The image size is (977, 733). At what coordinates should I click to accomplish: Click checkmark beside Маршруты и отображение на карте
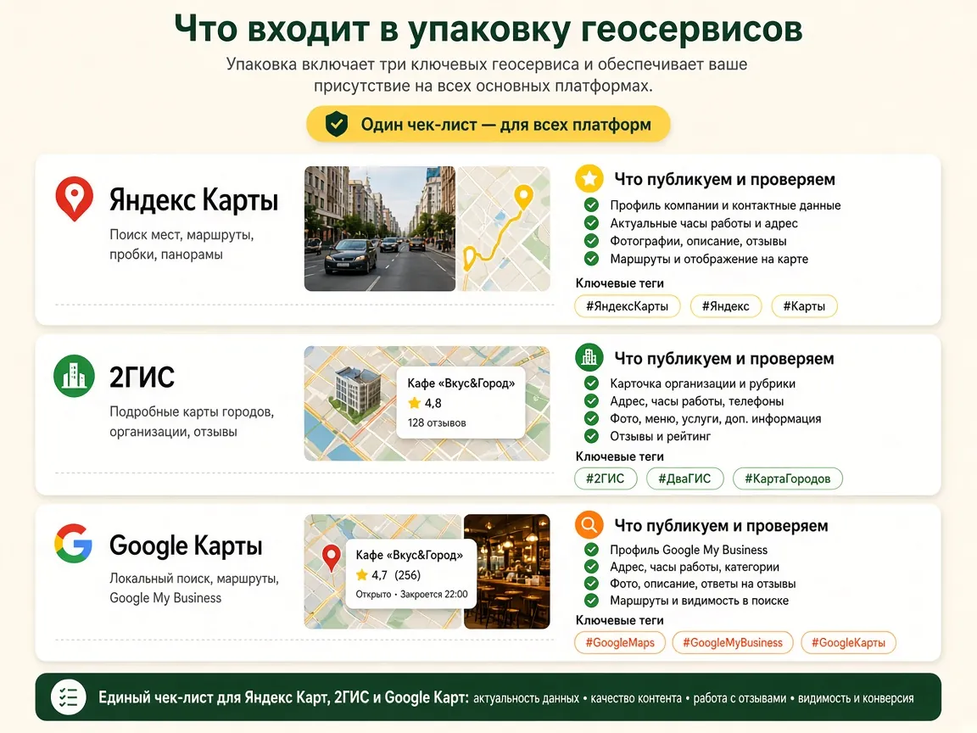(591, 259)
